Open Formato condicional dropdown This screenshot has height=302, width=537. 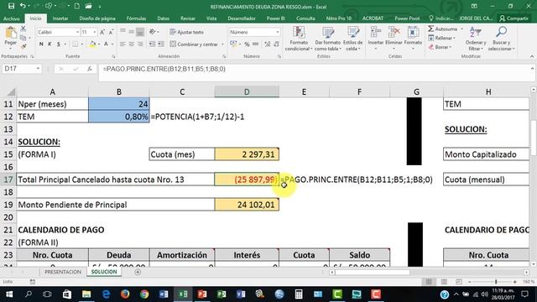coord(299,39)
